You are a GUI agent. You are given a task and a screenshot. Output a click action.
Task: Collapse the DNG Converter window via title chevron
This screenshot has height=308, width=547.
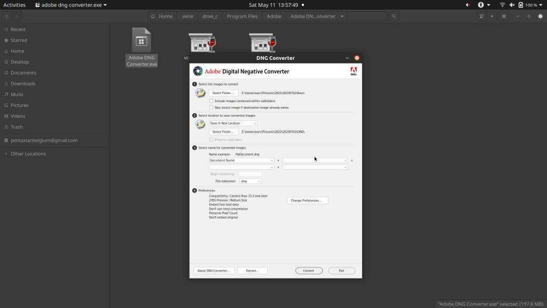pos(347,58)
